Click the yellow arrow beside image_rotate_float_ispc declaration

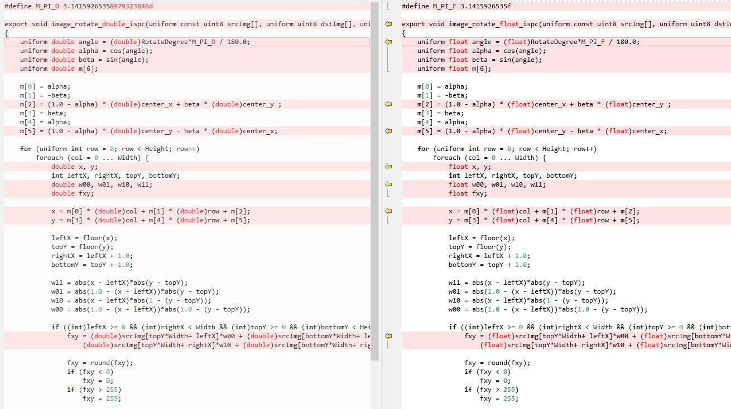(388, 24)
